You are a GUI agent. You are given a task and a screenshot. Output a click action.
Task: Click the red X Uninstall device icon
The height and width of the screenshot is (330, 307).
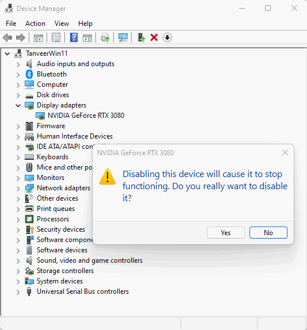point(154,38)
